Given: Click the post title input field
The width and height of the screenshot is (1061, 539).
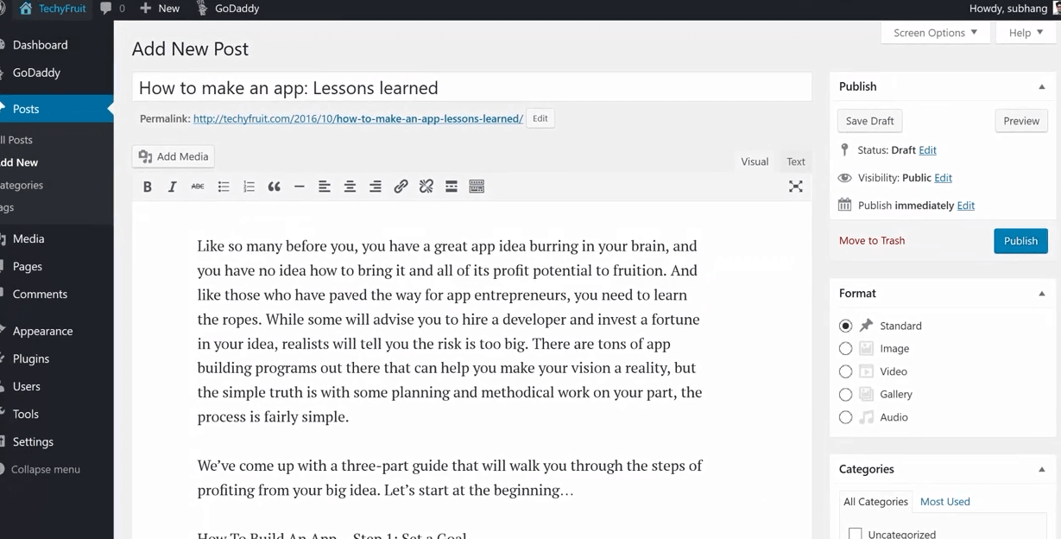Looking at the screenshot, I should pos(471,87).
